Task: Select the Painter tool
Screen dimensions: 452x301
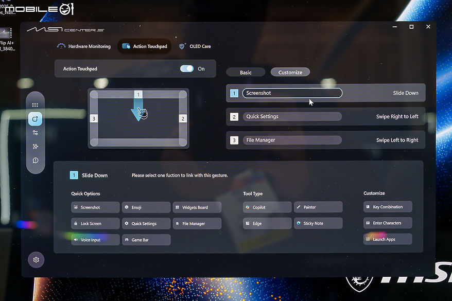Action: pyautogui.click(x=318, y=207)
